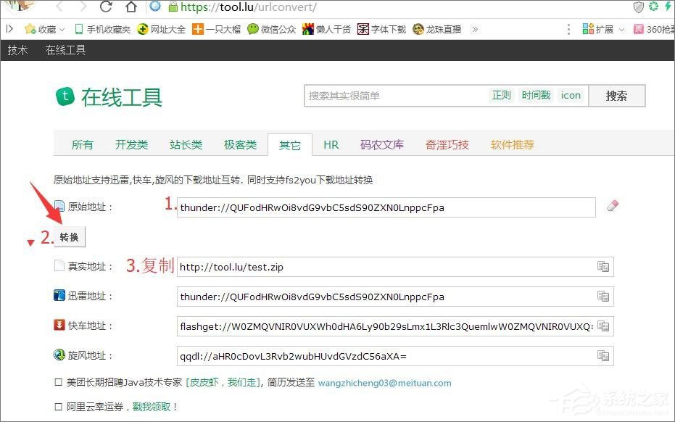The image size is (675, 422).
Task: Click the 时间戳 search suggestion tag
Action: point(536,95)
